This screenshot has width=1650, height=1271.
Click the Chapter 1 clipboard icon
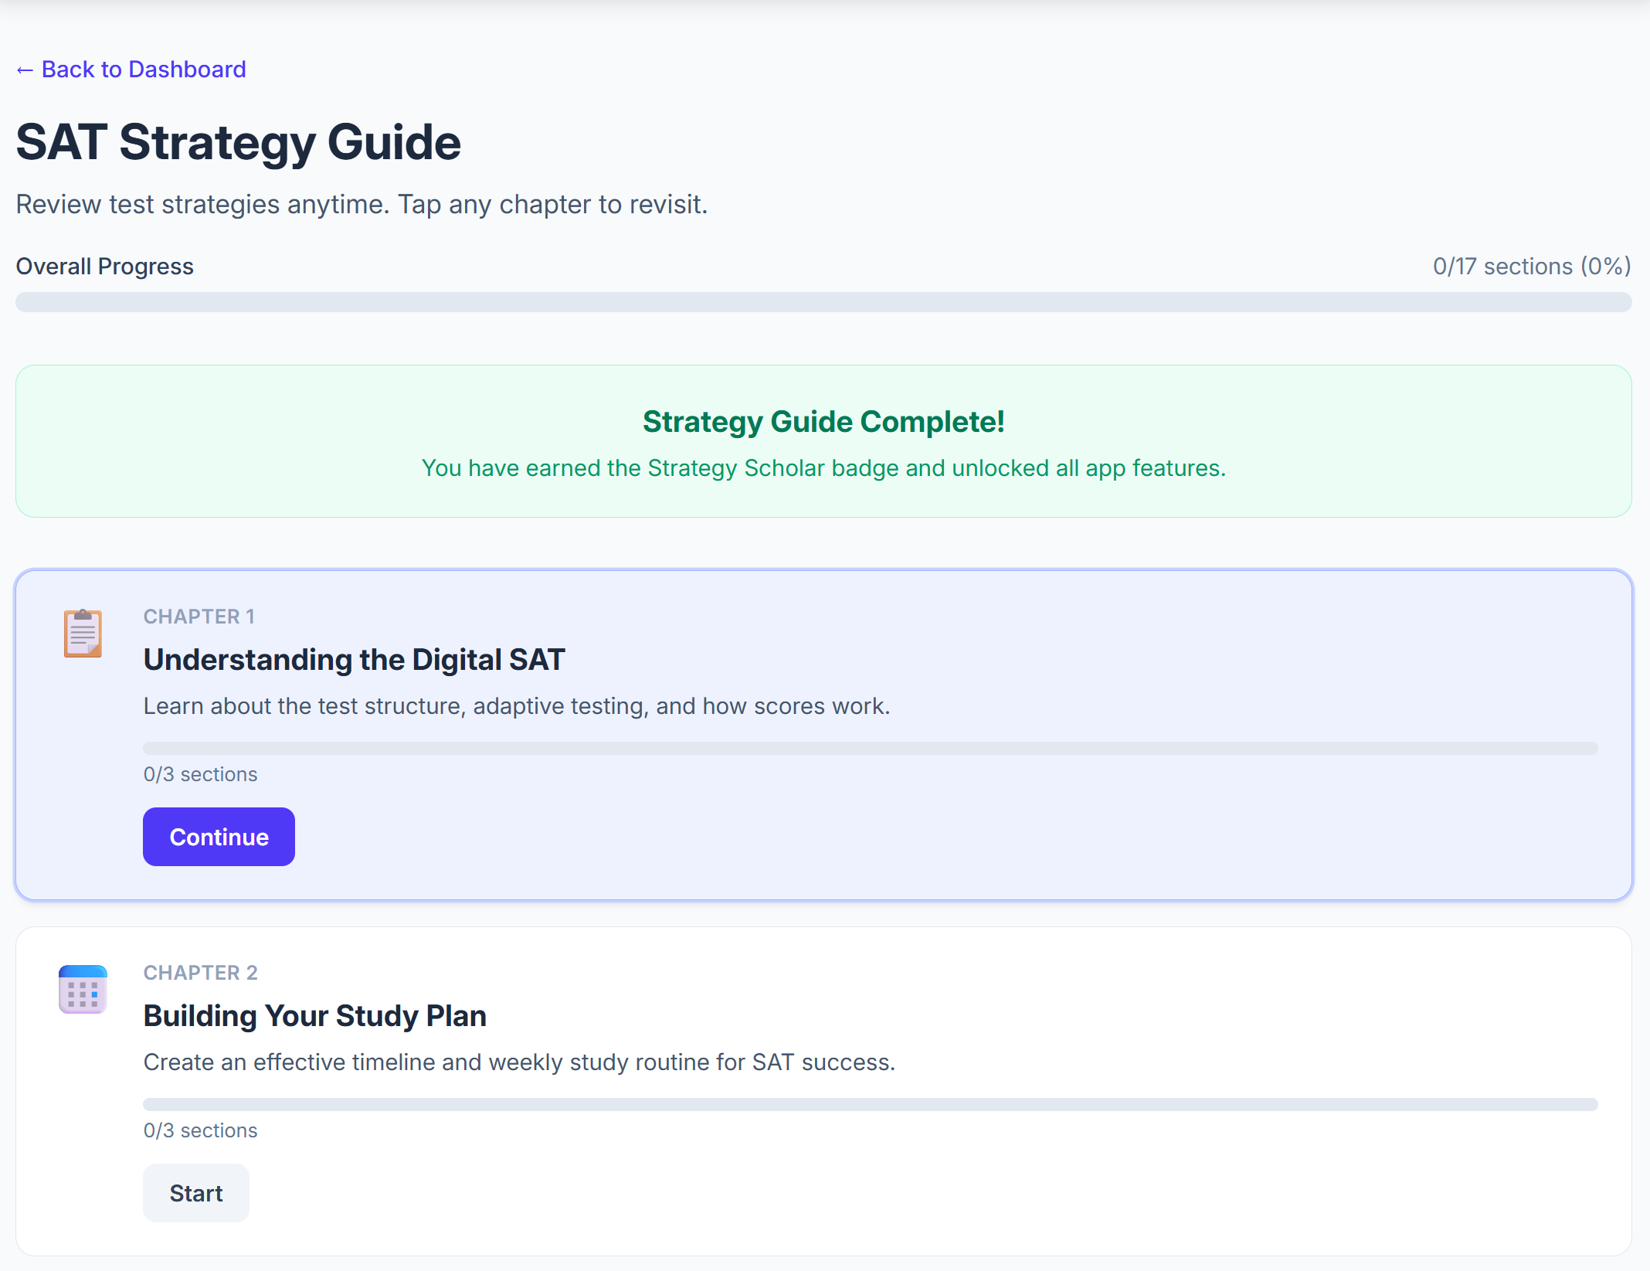83,634
